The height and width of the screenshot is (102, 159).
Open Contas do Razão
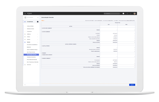click(30, 26)
